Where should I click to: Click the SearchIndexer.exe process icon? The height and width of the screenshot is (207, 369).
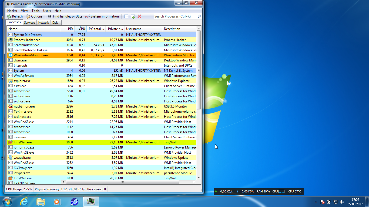[11, 45]
